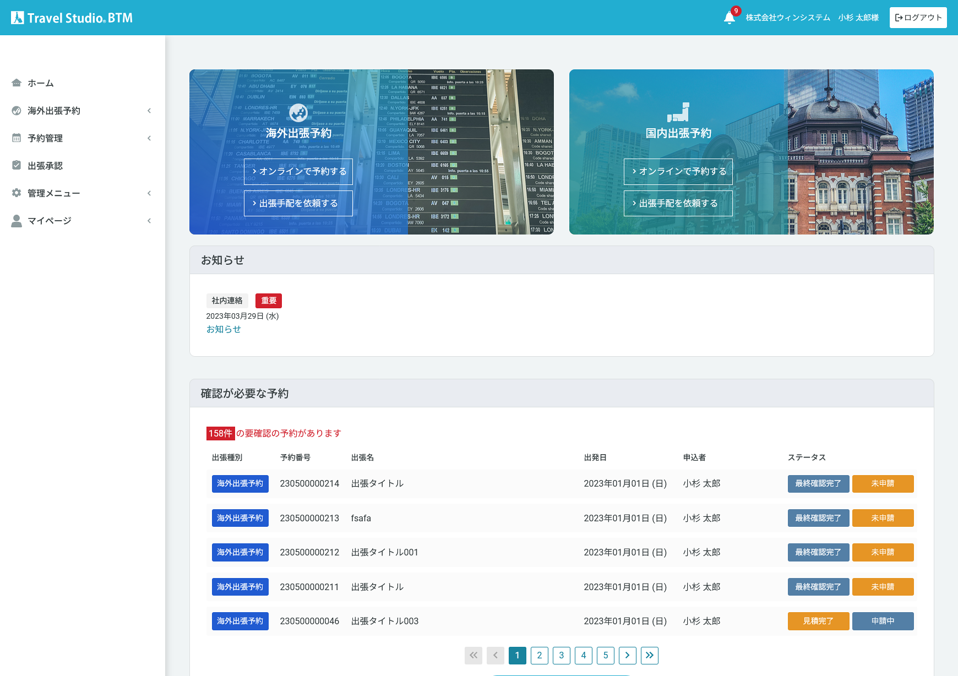Expand the 海外出張予約 sidebar chevron

[x=149, y=111]
